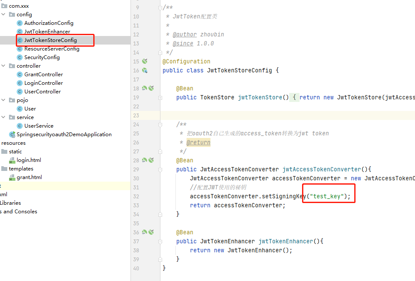Viewport: 415px width, 281px height.
Task: Click the class icon beside LoginController
Action: (20, 83)
